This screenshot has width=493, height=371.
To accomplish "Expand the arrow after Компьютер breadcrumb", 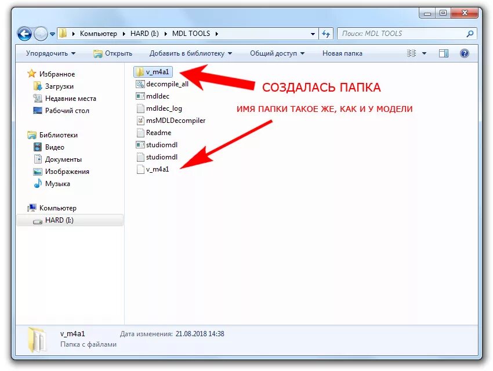I will pyautogui.click(x=124, y=34).
